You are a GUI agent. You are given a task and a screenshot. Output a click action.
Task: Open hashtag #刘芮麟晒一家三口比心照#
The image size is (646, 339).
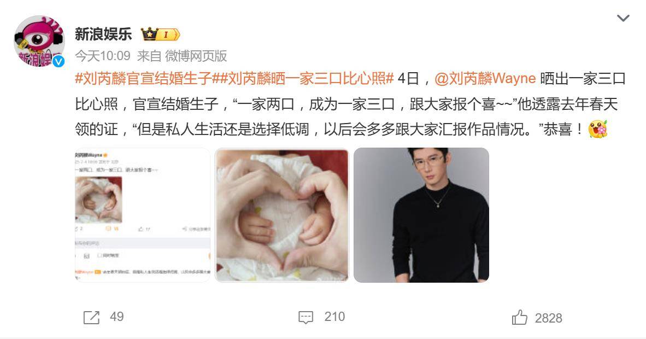coord(303,78)
